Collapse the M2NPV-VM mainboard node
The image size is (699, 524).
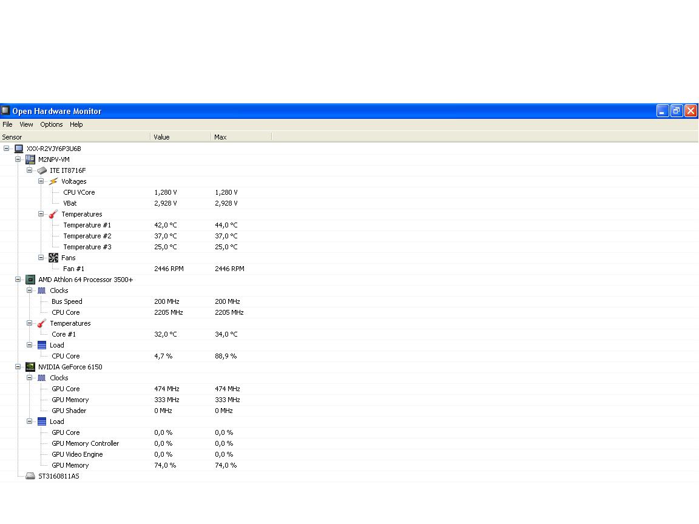point(18,160)
